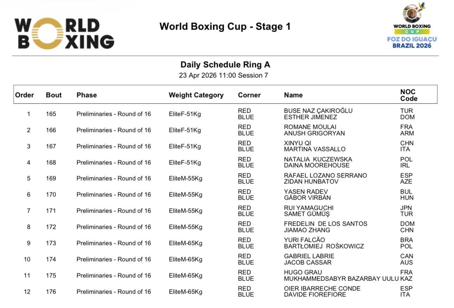Select the Name column header
This screenshot has width=454, height=308.
(293, 95)
